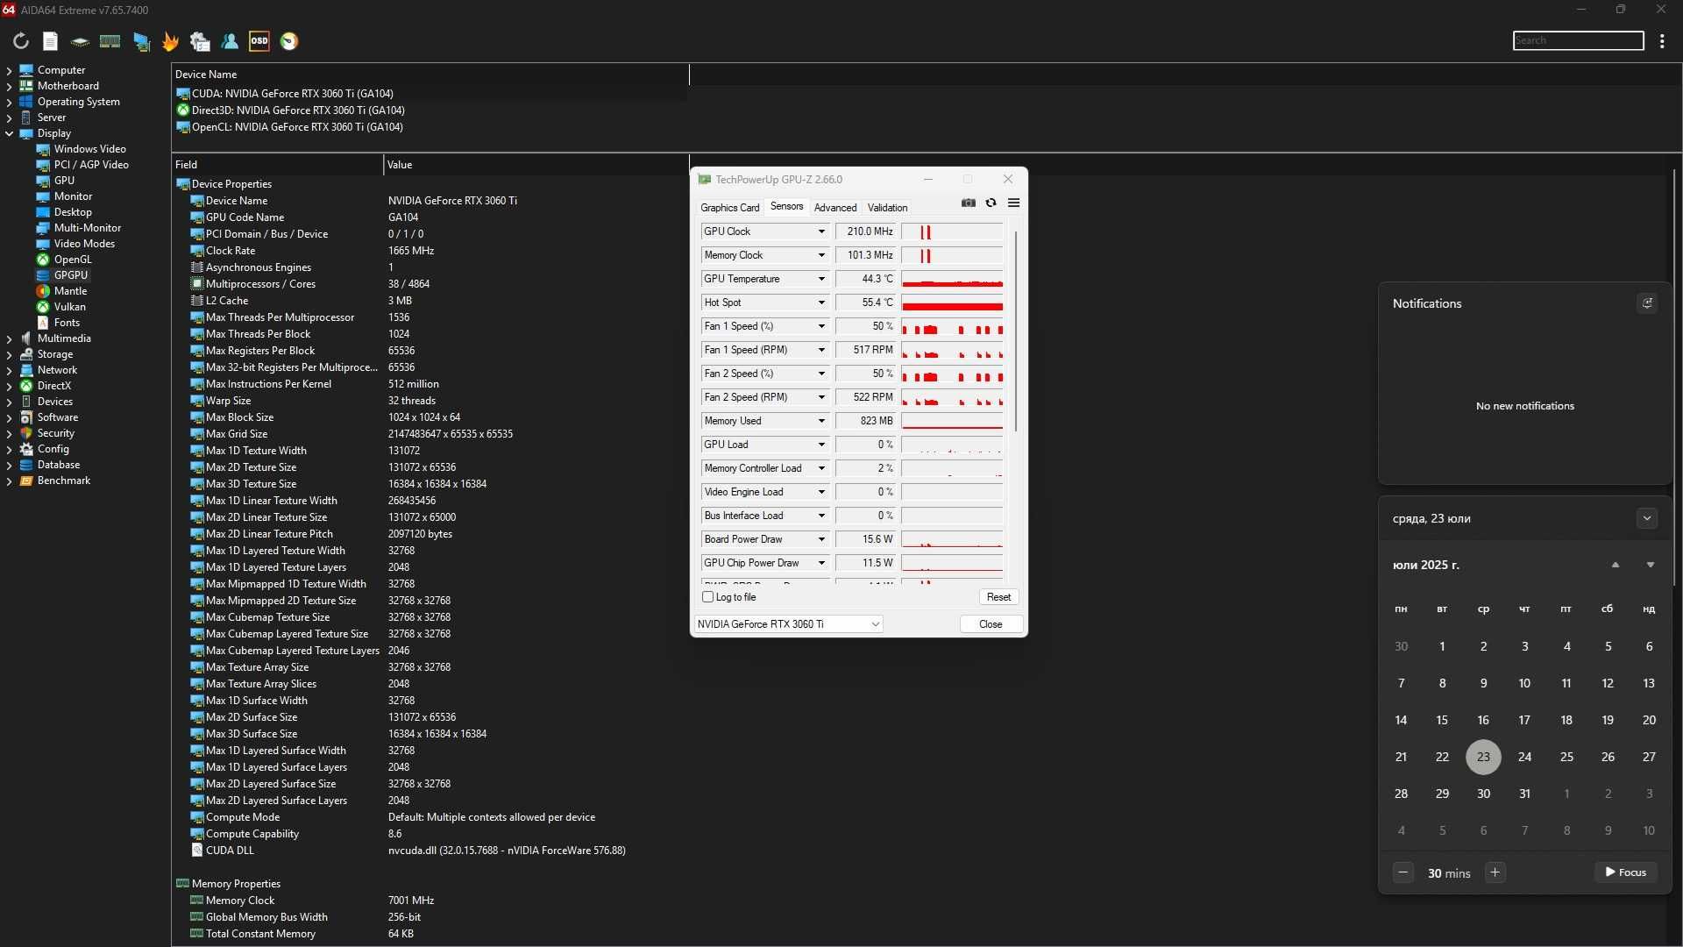
Task: Launch the System Stability Test flame icon
Action: 170,41
